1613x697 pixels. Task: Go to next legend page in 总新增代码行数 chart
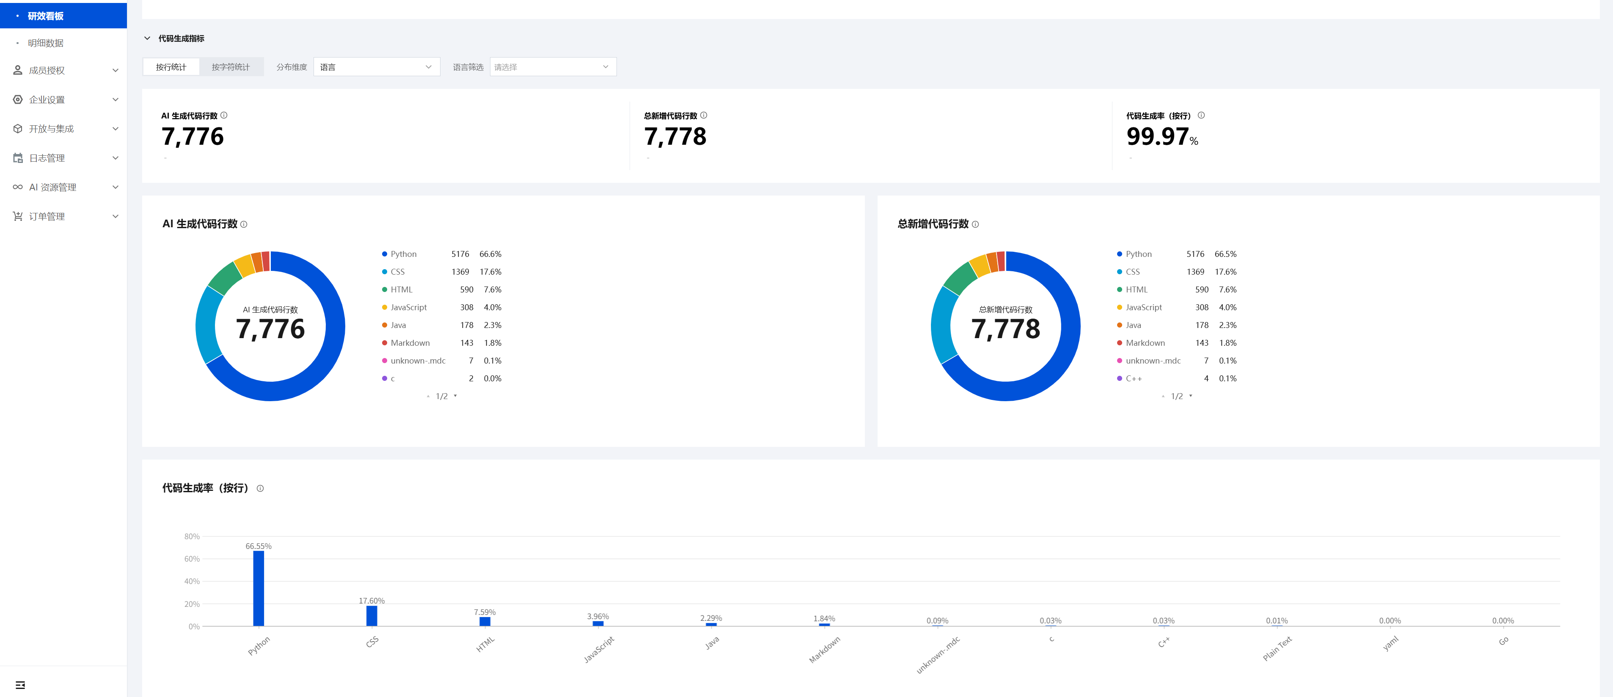1190,396
